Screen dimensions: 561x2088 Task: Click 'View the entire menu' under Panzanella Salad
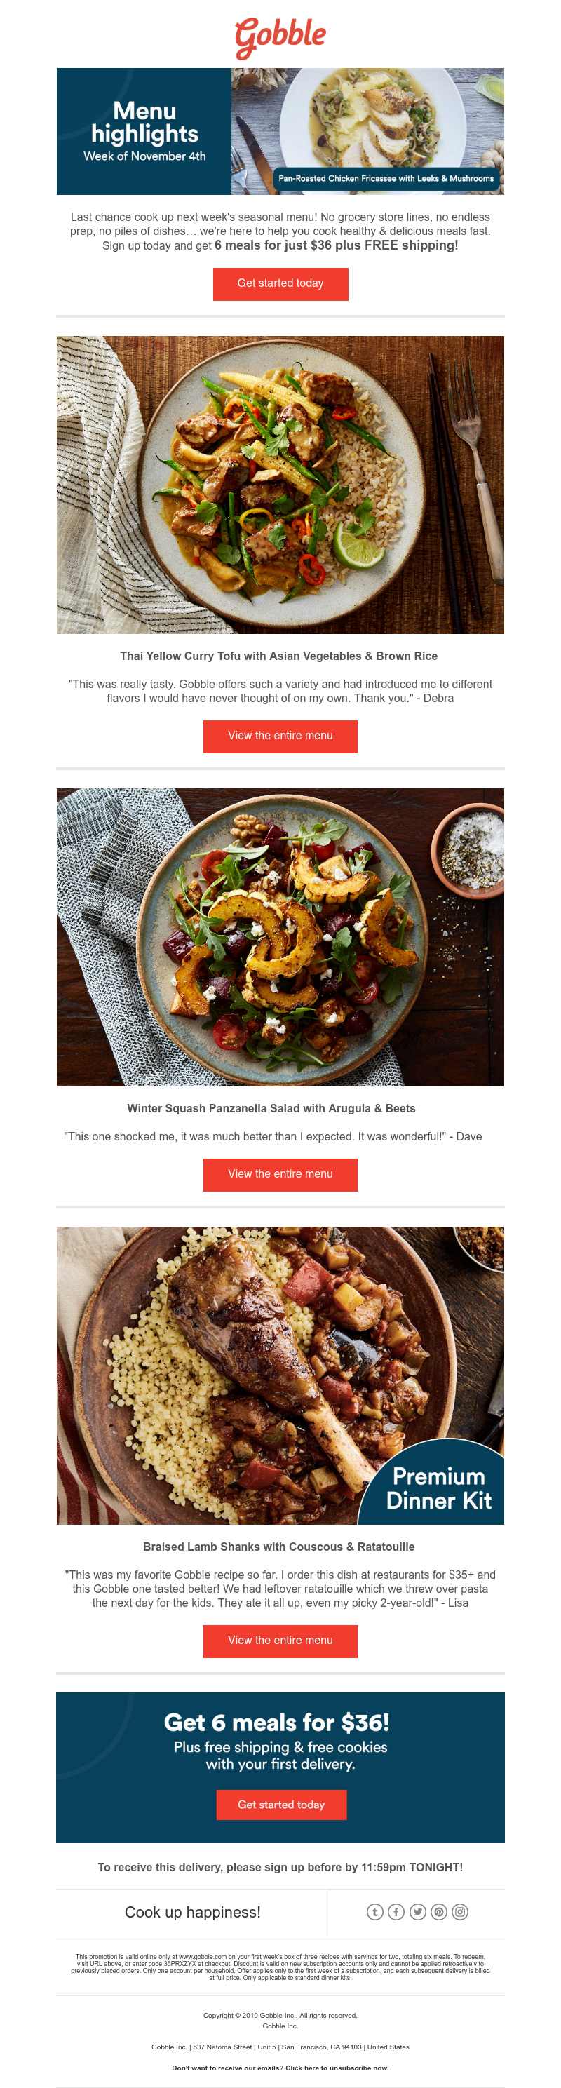tap(280, 1175)
